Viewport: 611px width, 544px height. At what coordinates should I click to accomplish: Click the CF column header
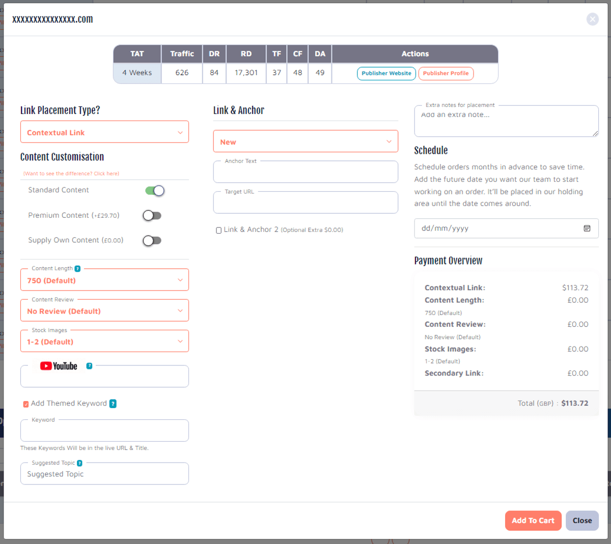(x=298, y=54)
